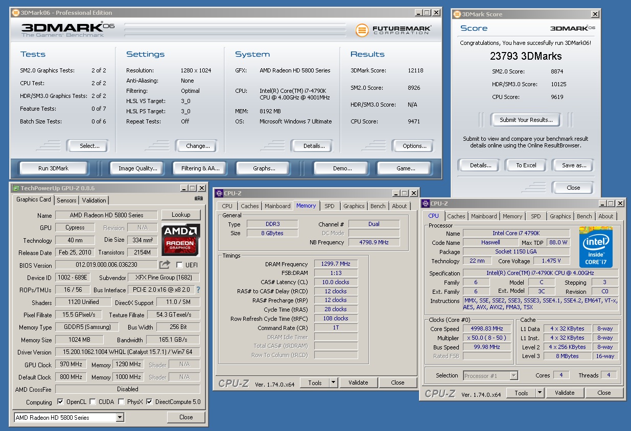631x431 pixels.
Task: Click Filtering & AA... button
Action: [201, 168]
